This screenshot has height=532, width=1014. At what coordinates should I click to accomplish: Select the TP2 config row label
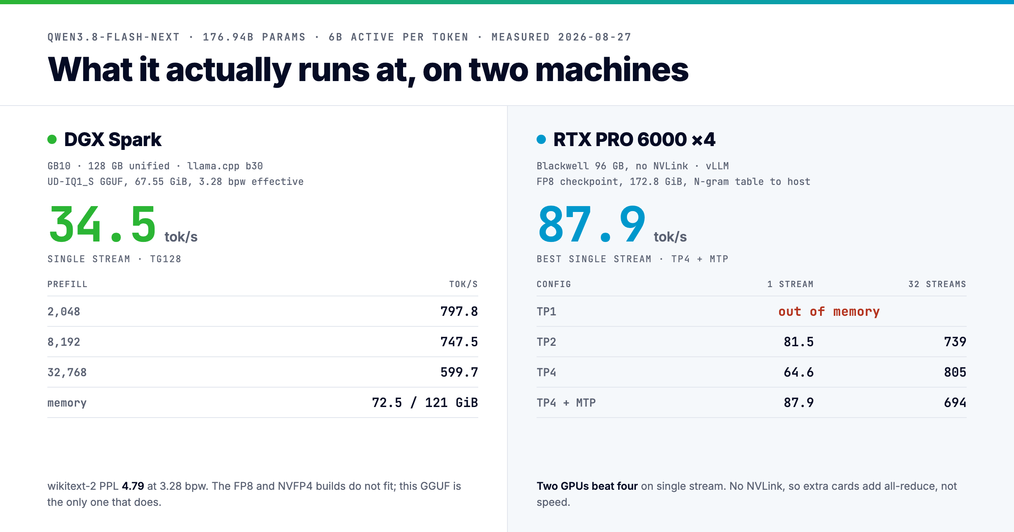click(x=546, y=342)
